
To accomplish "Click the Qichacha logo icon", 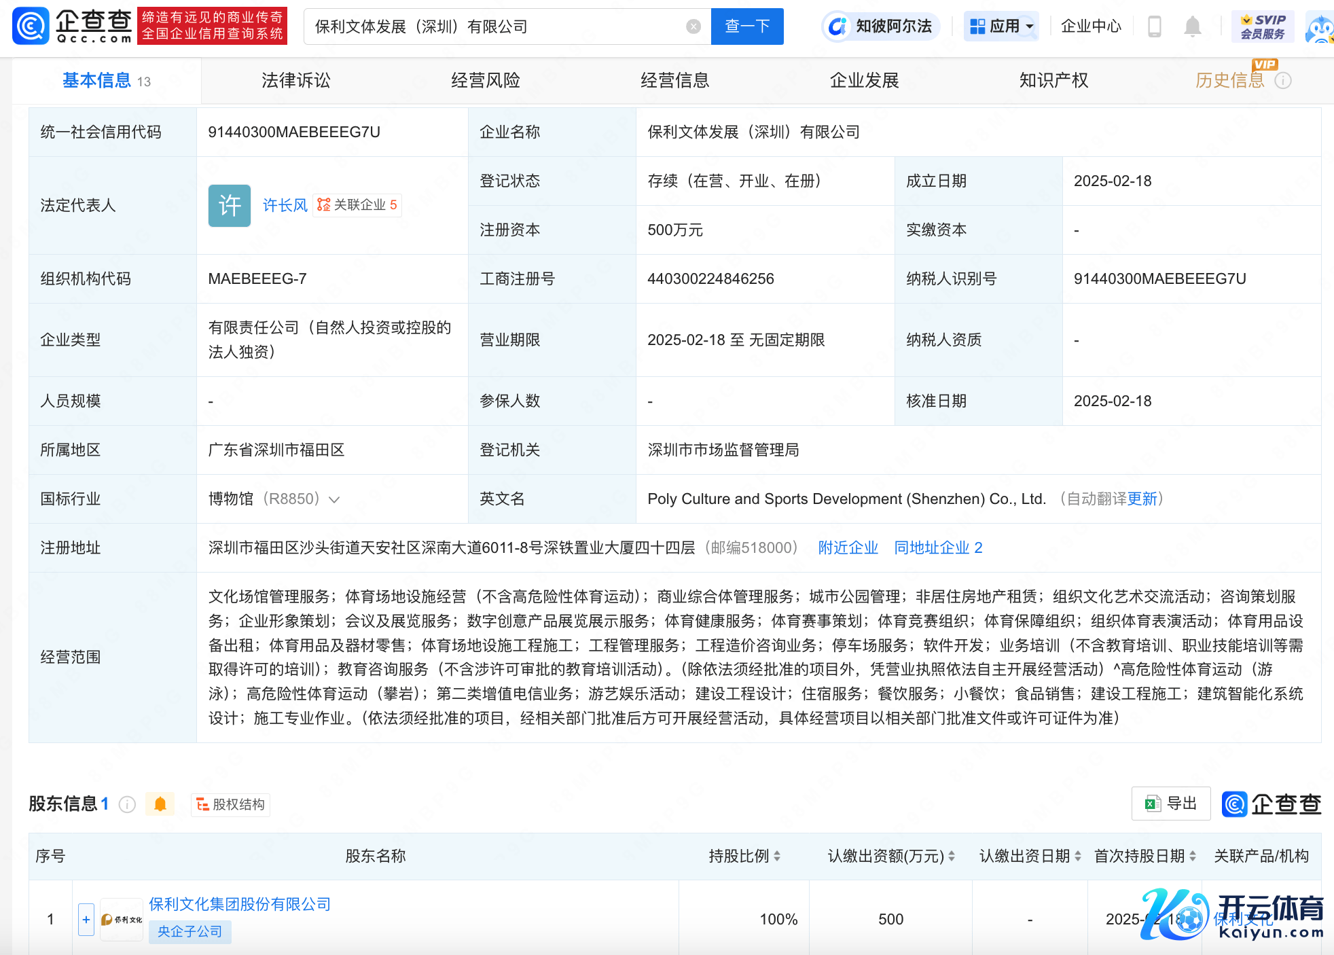I will click(30, 26).
